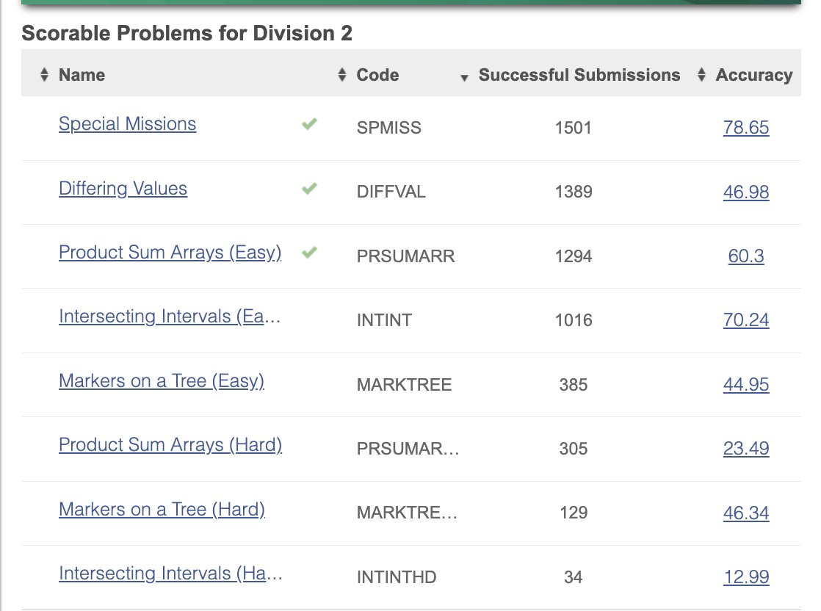Viewport: 821px width, 611px height.
Task: Select the DIFFVAL code cell
Action: click(391, 192)
